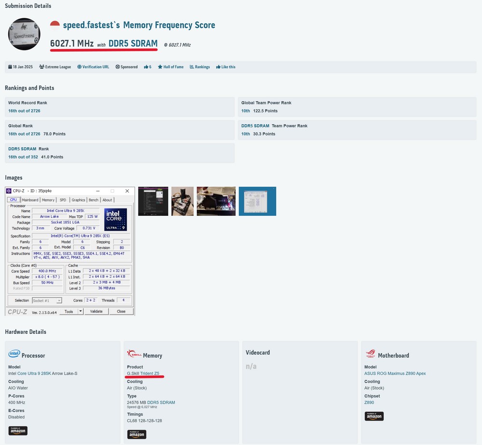Open the blue desktop screenshot thumbnail
Screen dimensions: 482x445
[x=257, y=201]
